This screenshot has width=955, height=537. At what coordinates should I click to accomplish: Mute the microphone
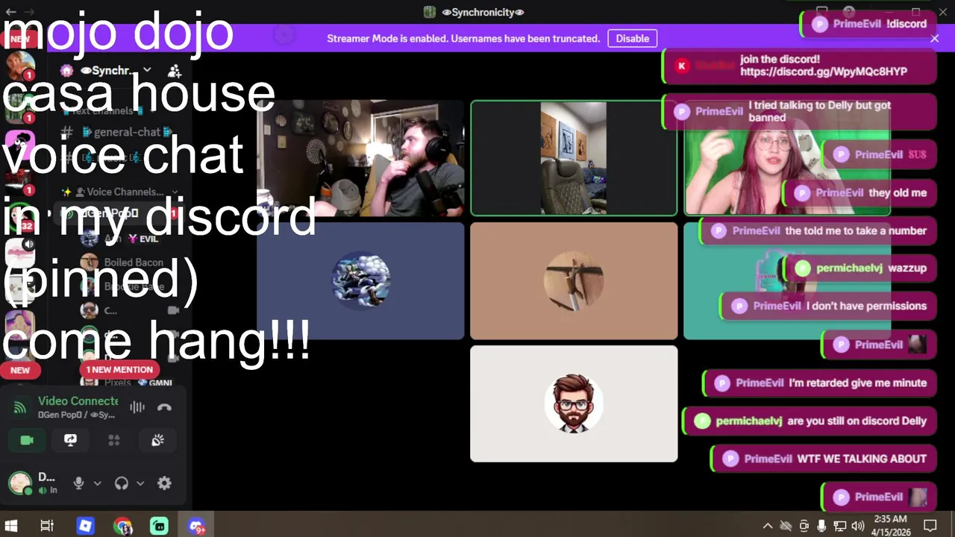pos(78,483)
